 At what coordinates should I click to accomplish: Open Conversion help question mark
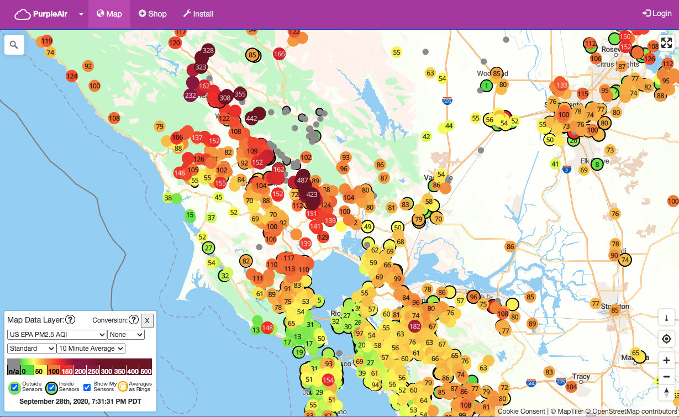coord(133,320)
